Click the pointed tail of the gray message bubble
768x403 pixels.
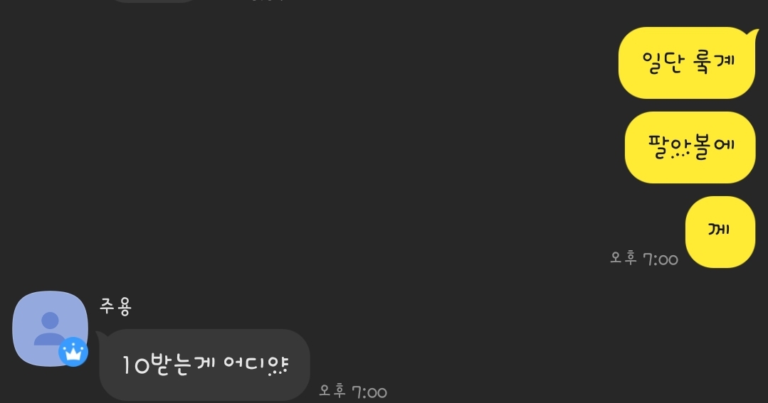101,335
